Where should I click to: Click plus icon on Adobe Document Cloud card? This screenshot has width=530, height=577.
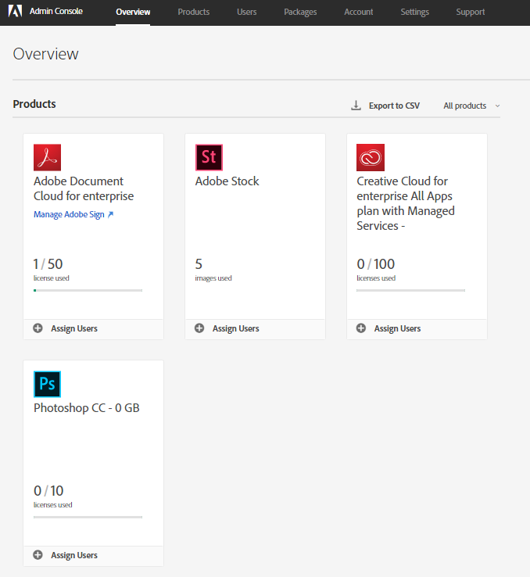pyautogui.click(x=38, y=328)
